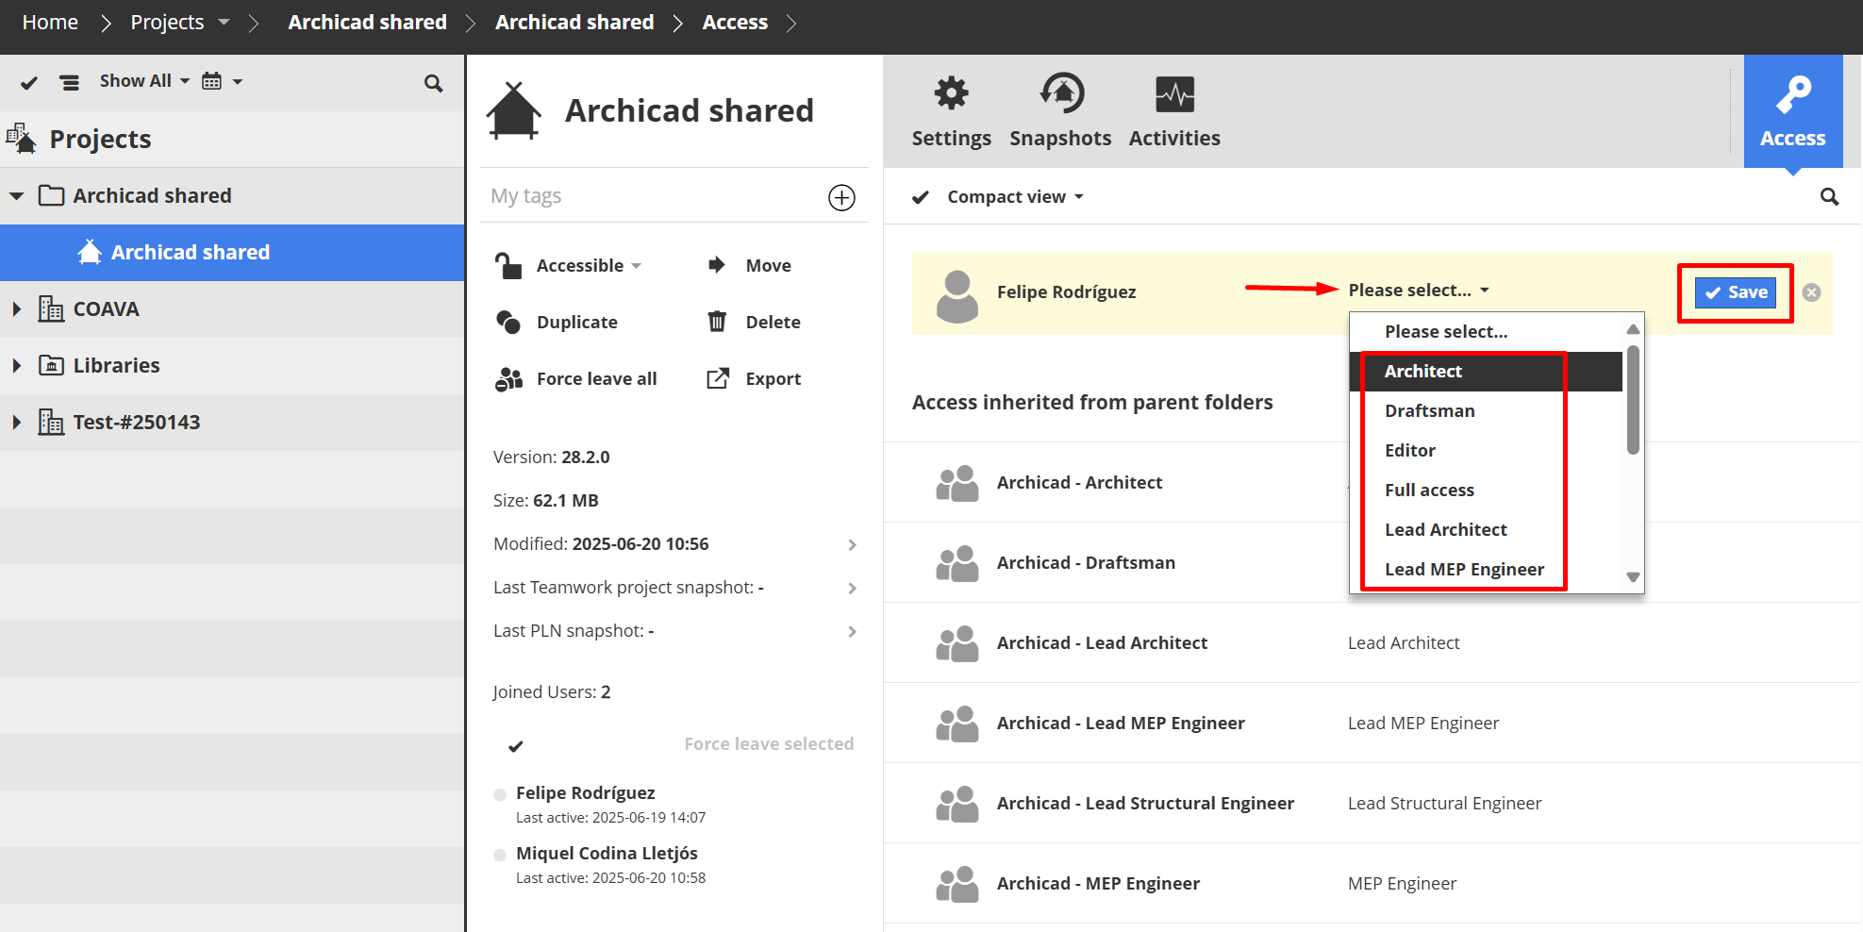Click the list view icon next to Show All
Image resolution: width=1863 pixels, height=932 pixels.
point(70,82)
